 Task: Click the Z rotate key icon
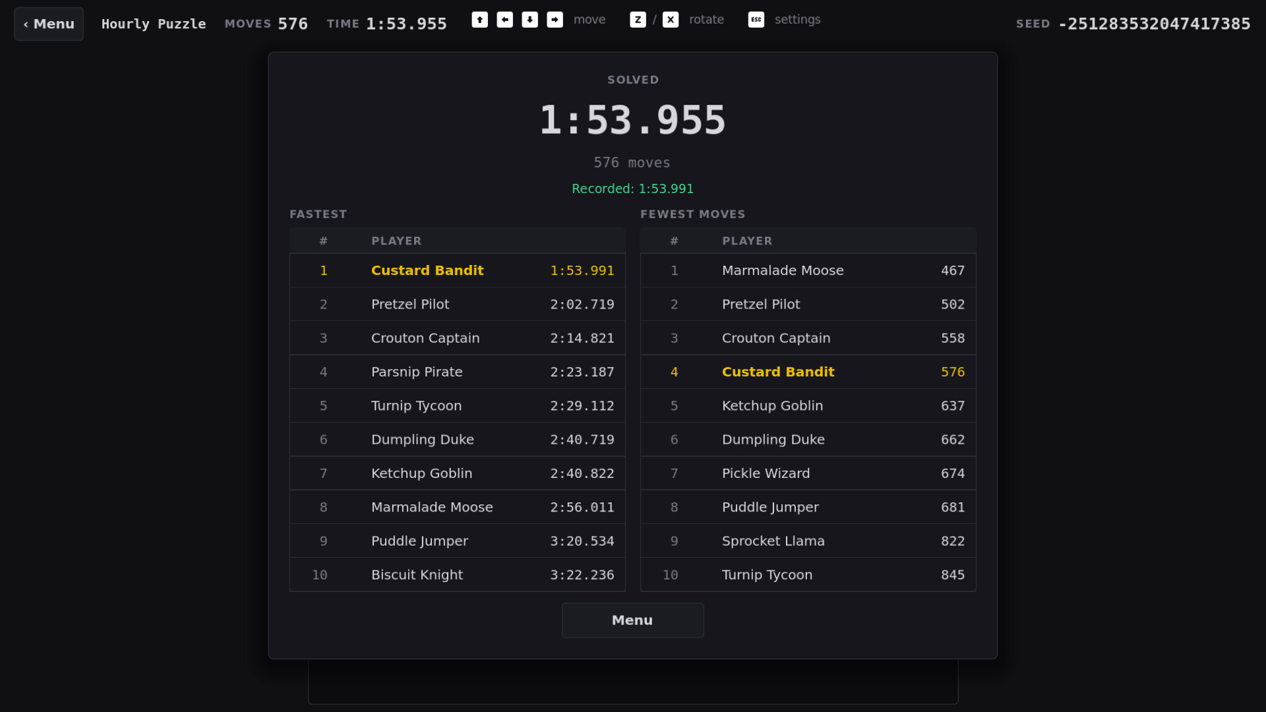click(638, 20)
